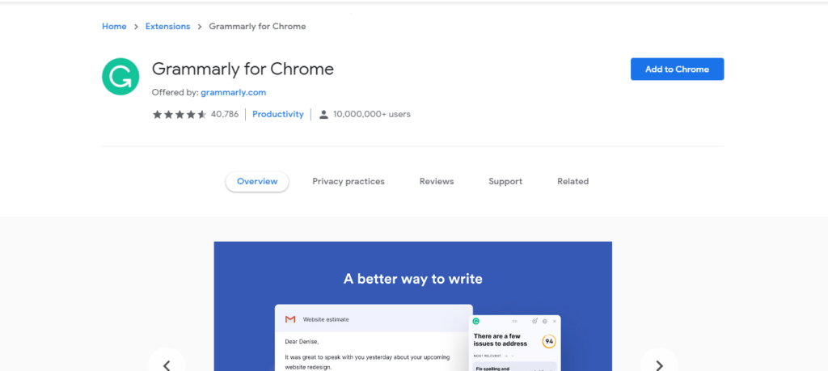Image resolution: width=828 pixels, height=371 pixels.
Task: Click the gear icon in Grammarly popup
Action: [544, 321]
